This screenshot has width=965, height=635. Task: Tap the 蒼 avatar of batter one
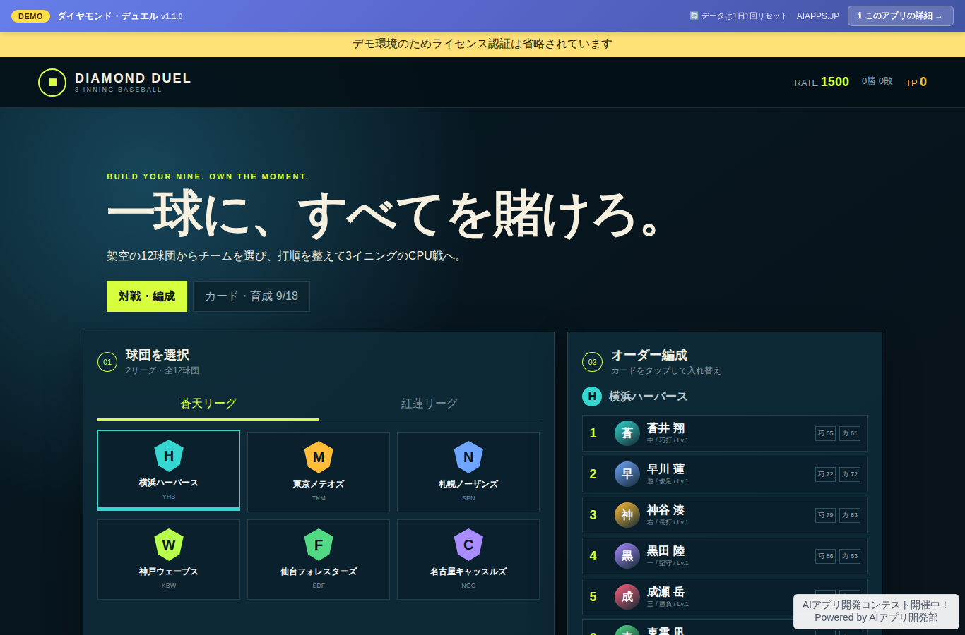coord(627,433)
